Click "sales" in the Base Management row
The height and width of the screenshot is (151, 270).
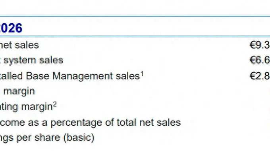pyautogui.click(x=128, y=76)
